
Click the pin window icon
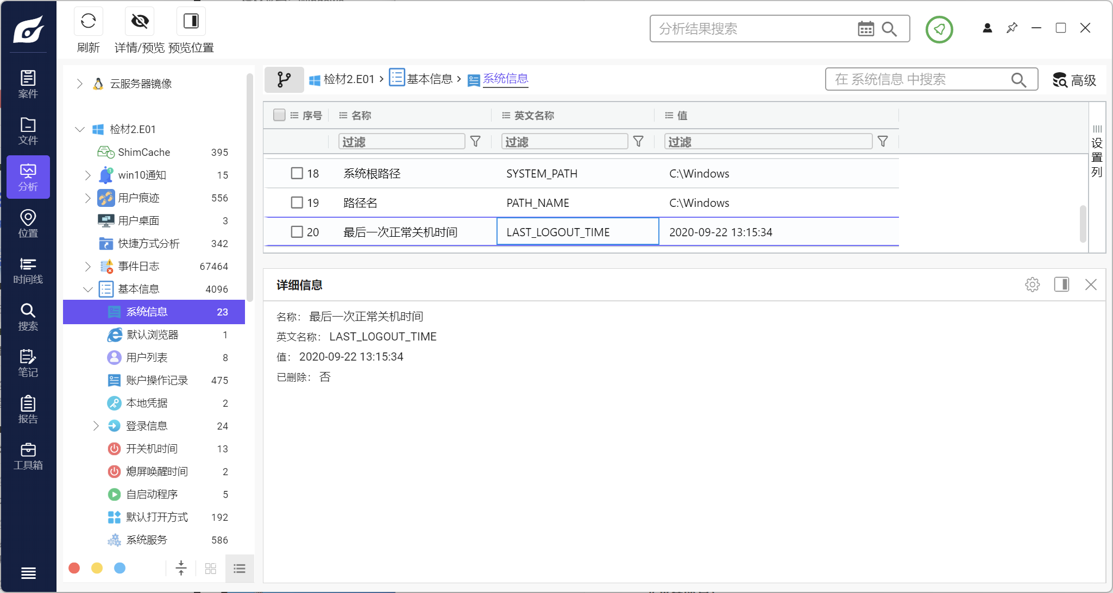[1012, 28]
